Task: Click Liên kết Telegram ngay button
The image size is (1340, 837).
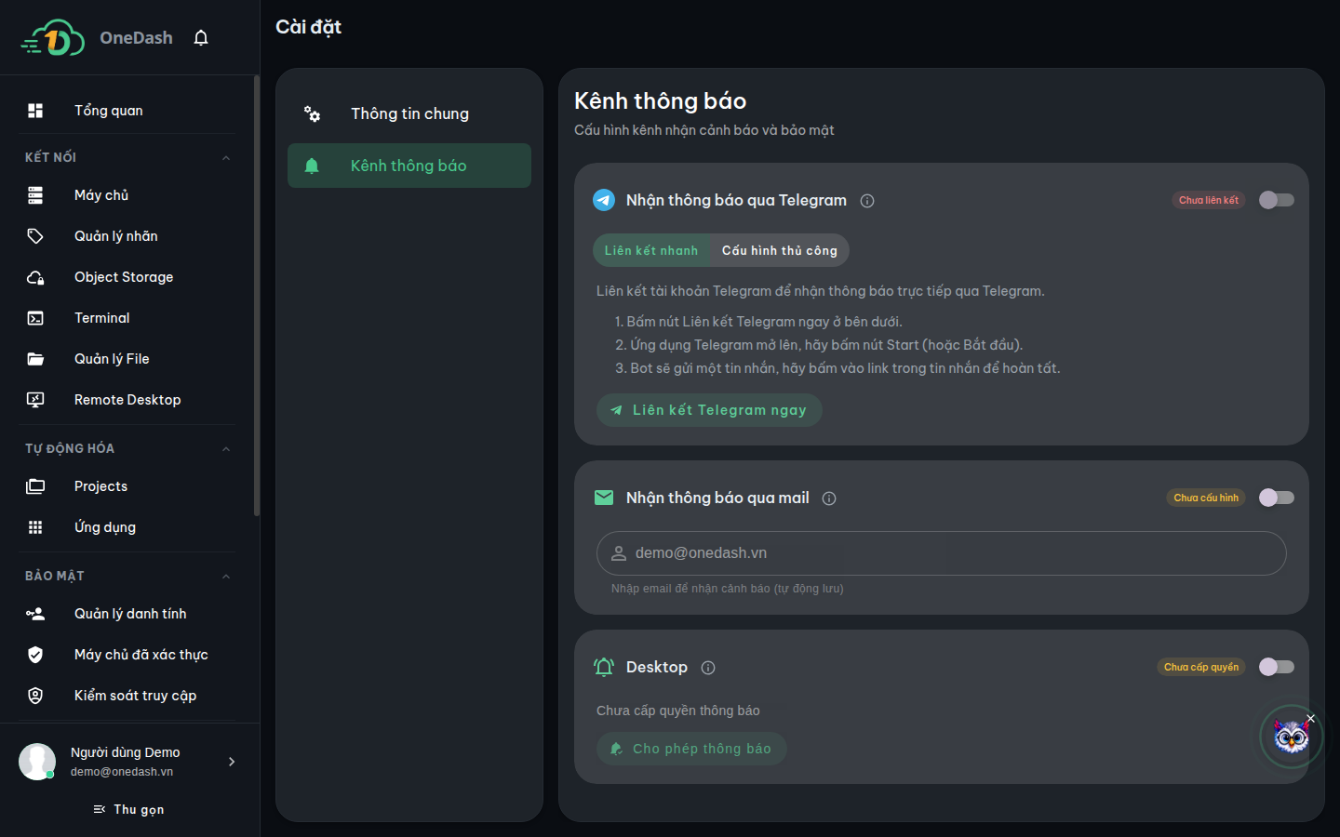Action: pos(709,410)
